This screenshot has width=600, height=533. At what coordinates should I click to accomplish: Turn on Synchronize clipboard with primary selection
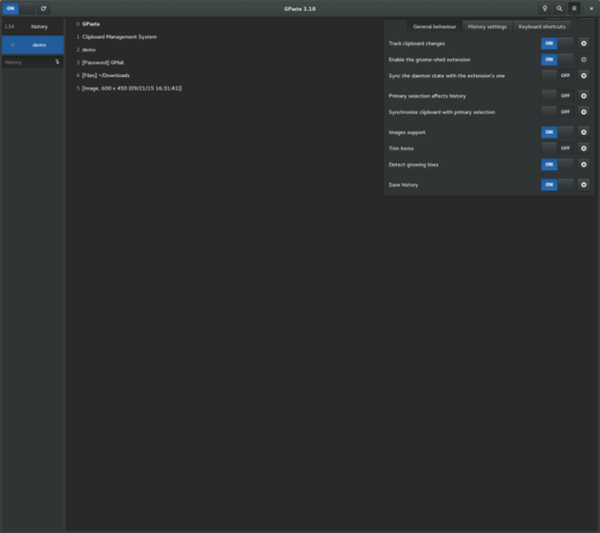[x=557, y=112]
